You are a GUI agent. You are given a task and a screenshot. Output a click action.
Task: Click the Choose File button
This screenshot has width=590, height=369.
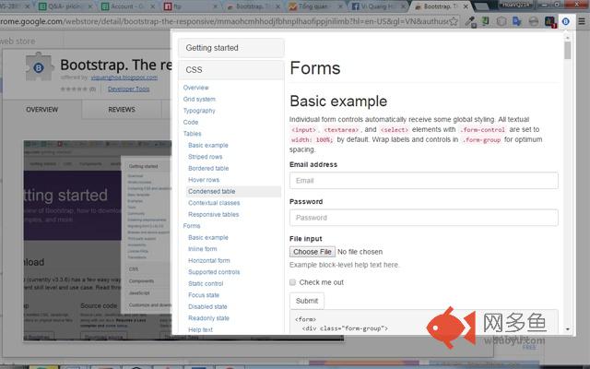point(312,252)
